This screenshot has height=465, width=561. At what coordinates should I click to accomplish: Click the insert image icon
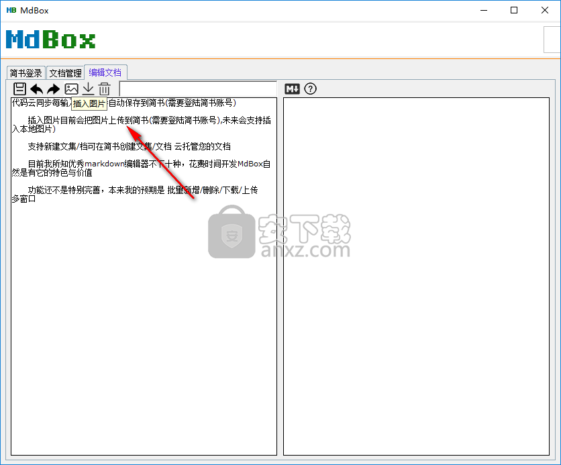pyautogui.click(x=71, y=89)
